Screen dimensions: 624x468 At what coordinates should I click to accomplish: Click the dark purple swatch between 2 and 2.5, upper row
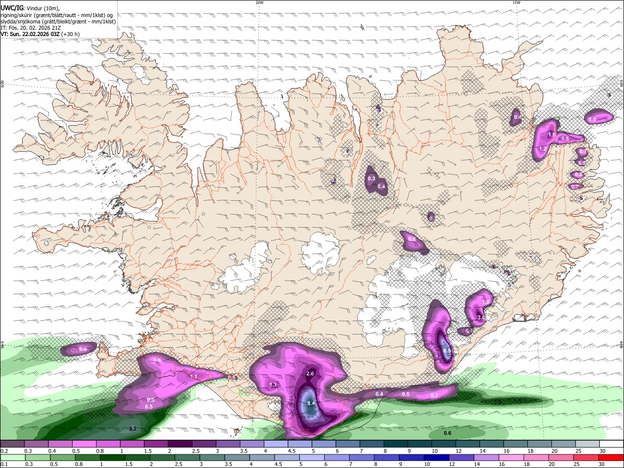pos(180,444)
